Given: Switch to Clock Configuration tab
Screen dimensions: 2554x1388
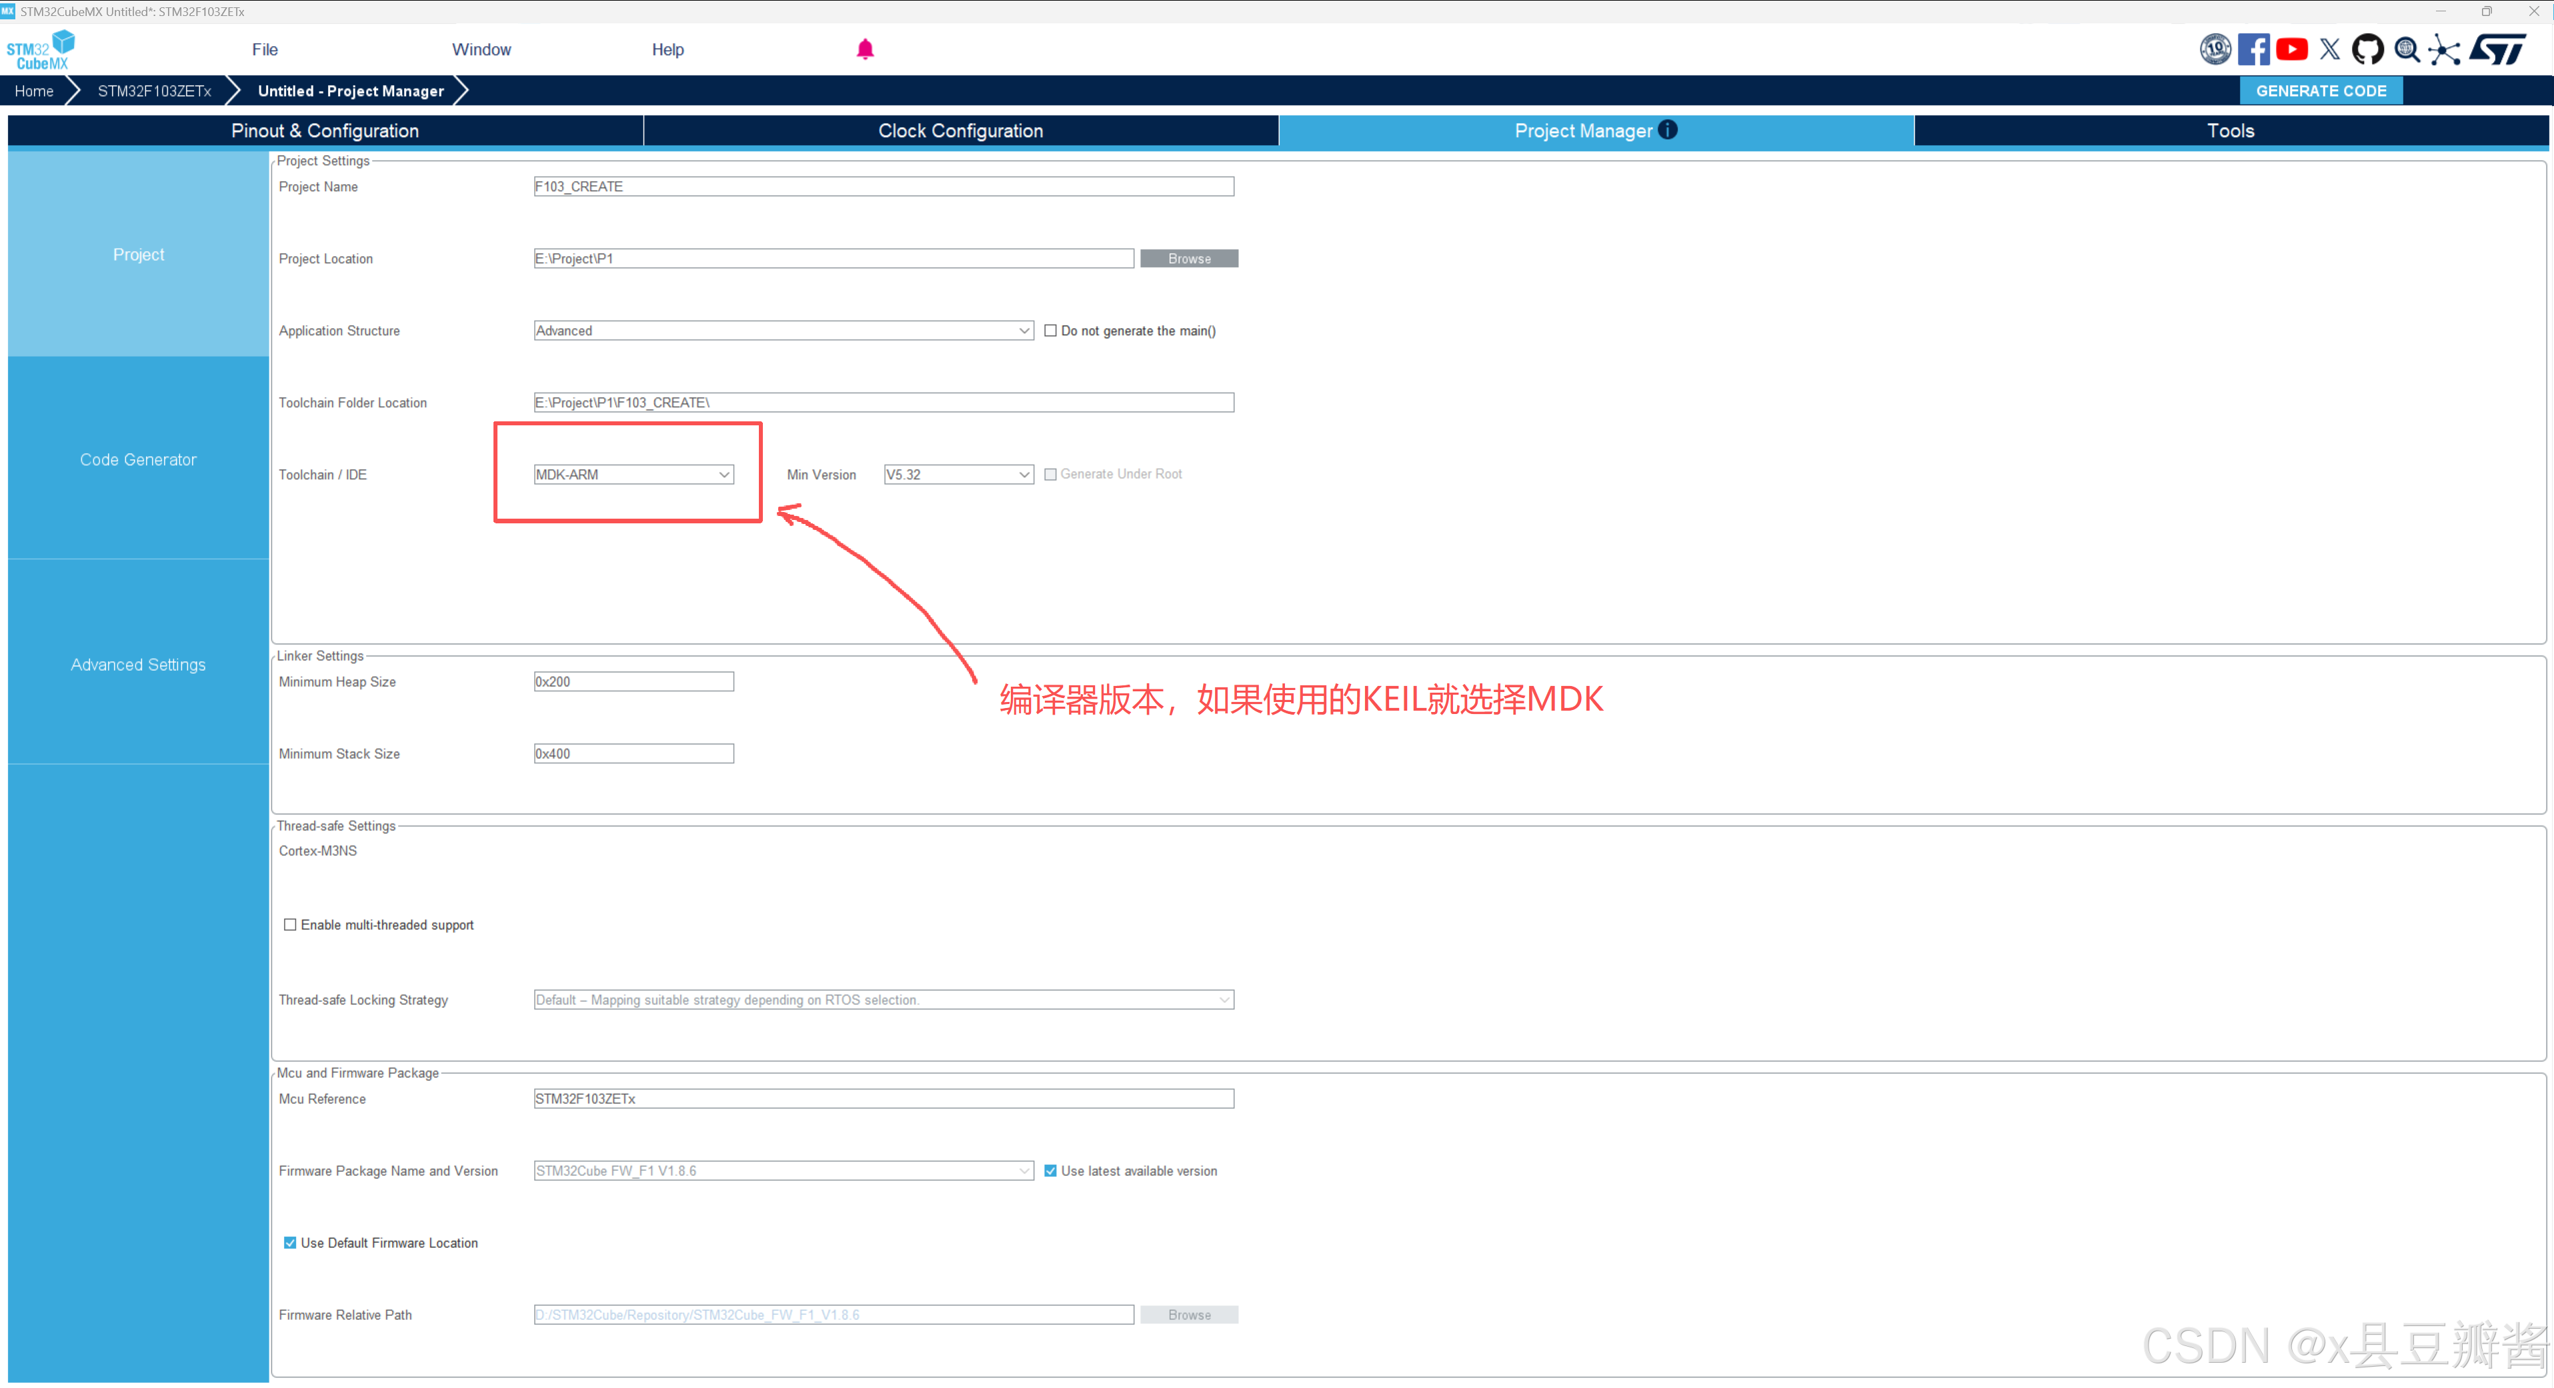Looking at the screenshot, I should pos(960,131).
